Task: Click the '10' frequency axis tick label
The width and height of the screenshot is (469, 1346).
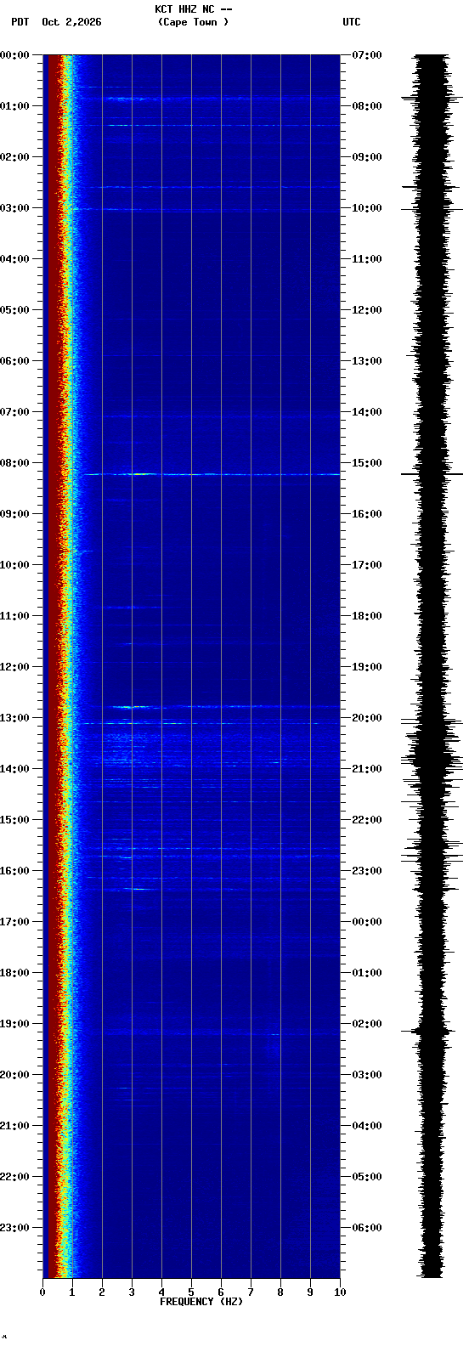Action: (340, 1292)
